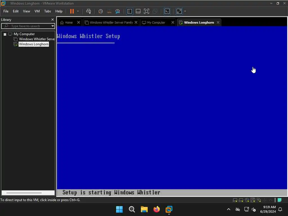Viewport: 288px width, 216px height.
Task: Click the library search field
Action: coord(28,26)
